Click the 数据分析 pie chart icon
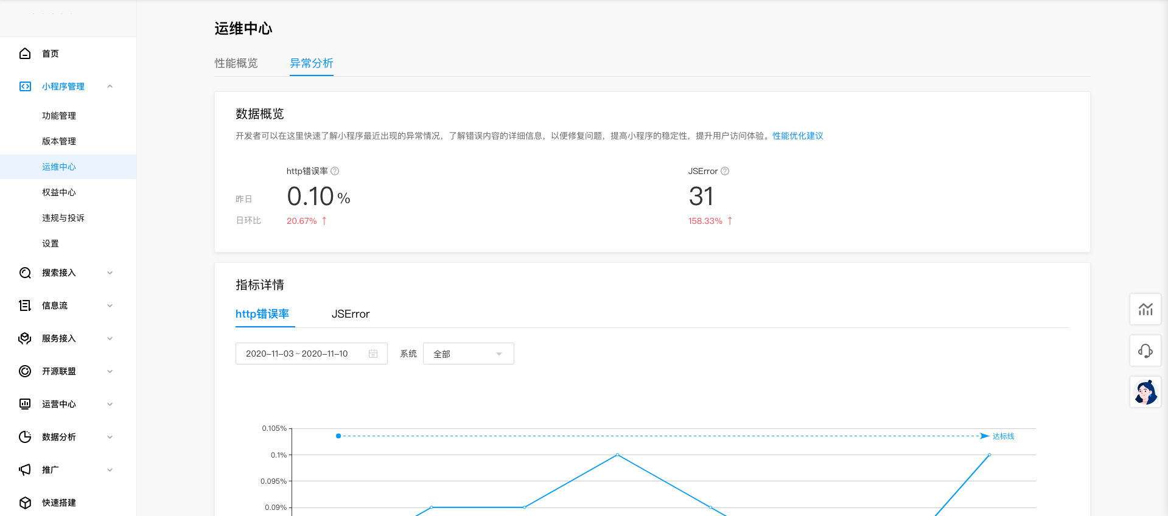Image resolution: width=1168 pixels, height=516 pixels. (x=25, y=437)
